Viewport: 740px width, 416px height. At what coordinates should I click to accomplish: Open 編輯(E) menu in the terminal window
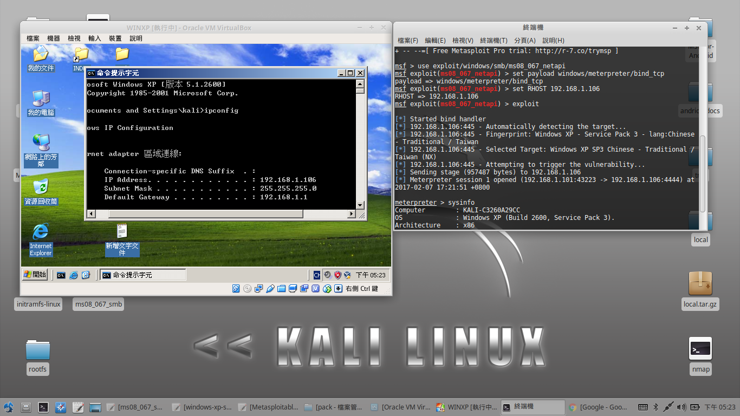435,41
